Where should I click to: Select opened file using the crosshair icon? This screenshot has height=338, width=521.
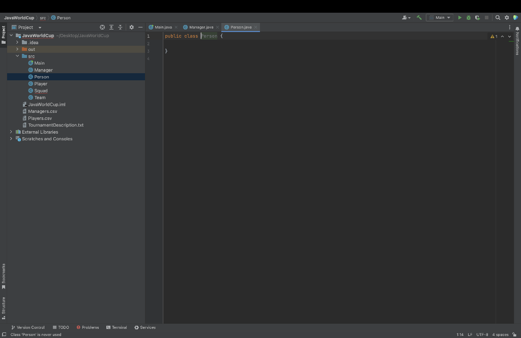point(102,27)
